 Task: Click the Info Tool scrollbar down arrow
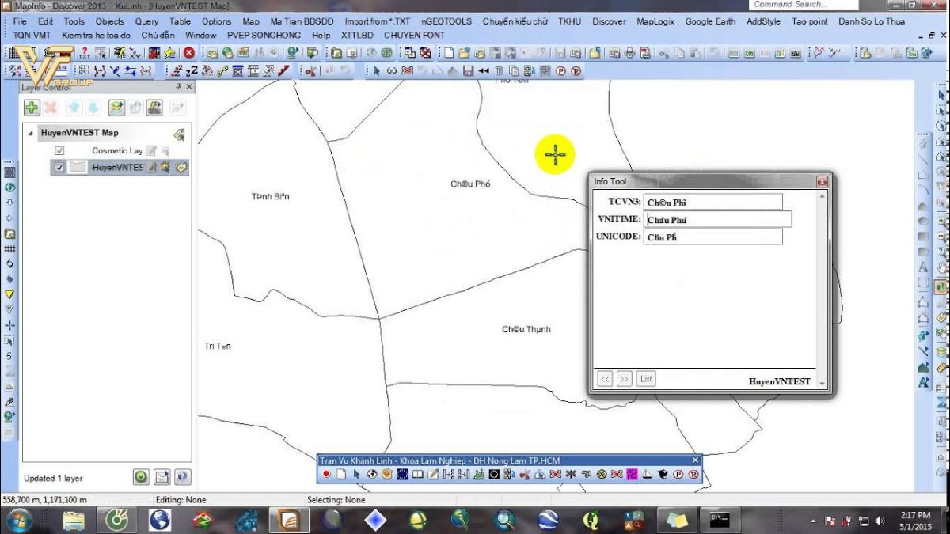pyautogui.click(x=823, y=383)
